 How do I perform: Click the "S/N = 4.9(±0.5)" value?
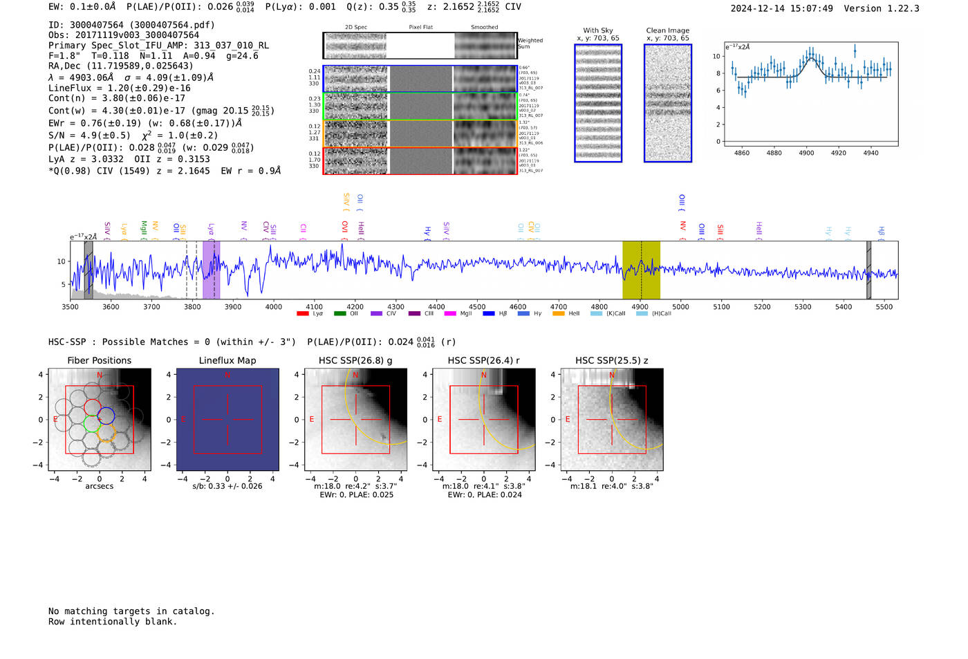(89, 136)
